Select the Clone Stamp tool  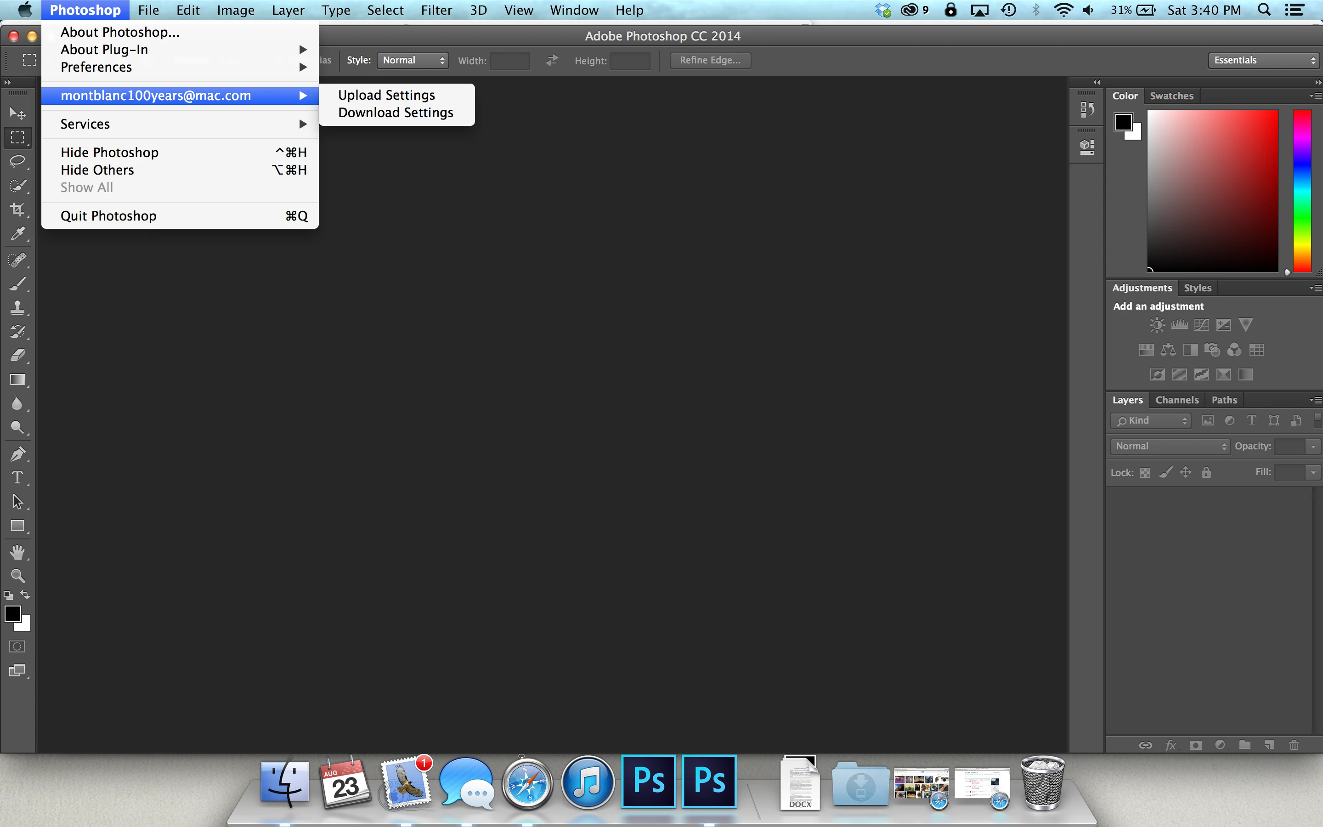pos(17,307)
